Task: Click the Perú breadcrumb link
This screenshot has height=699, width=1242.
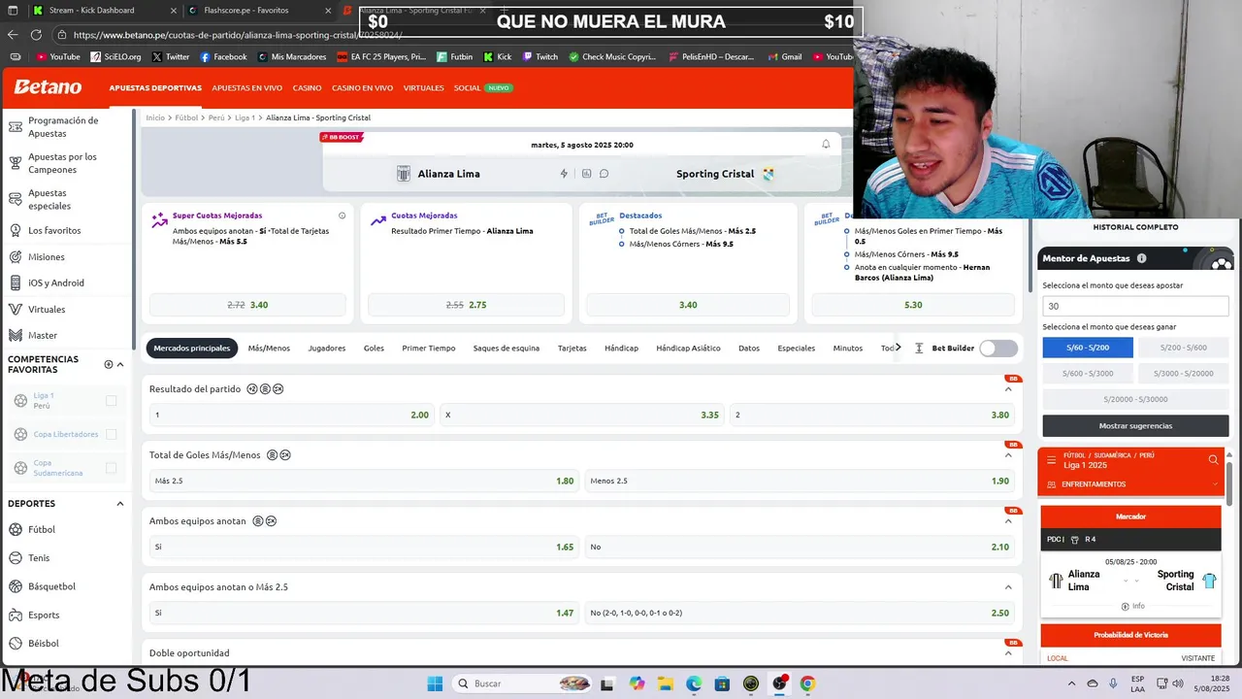Action: pos(216,117)
